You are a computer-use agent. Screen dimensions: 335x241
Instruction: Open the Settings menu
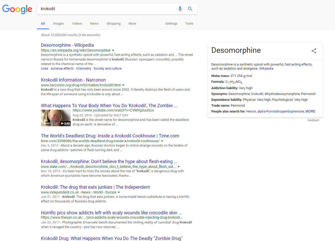[x=171, y=24]
